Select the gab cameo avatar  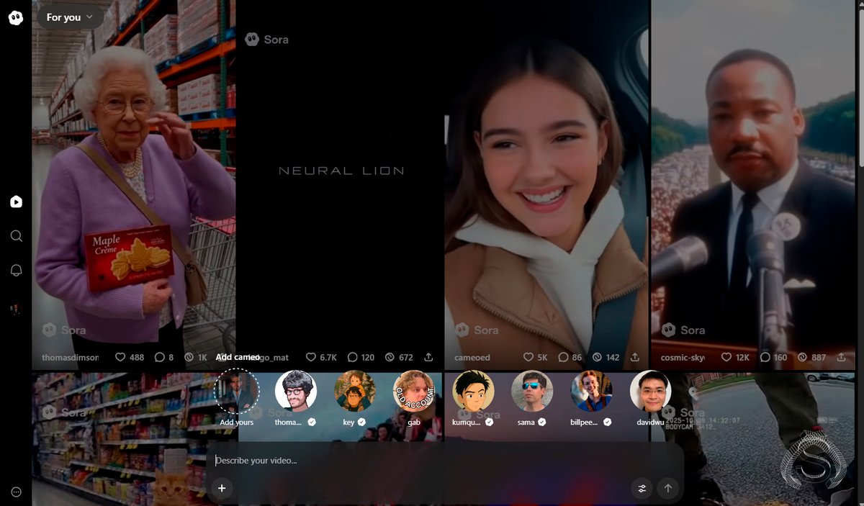pos(414,391)
